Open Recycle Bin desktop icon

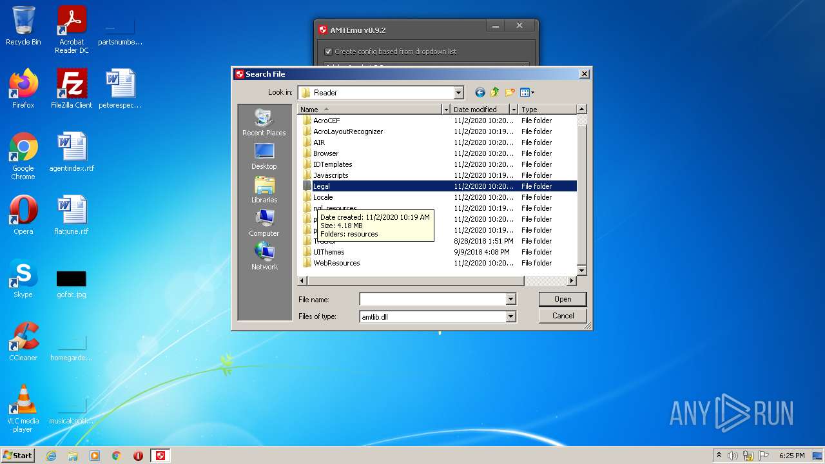[23, 26]
